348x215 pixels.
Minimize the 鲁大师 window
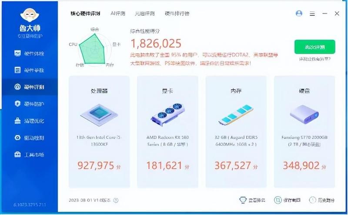tap(325, 13)
